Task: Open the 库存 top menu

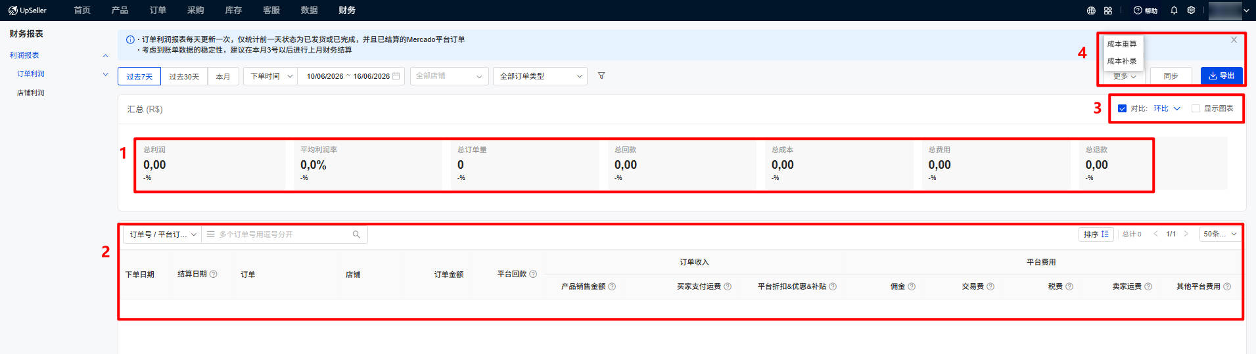Action: click(x=233, y=11)
